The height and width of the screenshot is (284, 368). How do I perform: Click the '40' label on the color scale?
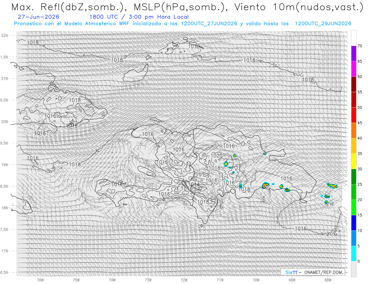tap(360, 138)
